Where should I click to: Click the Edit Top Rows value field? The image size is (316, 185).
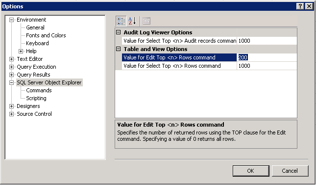pos(267,57)
